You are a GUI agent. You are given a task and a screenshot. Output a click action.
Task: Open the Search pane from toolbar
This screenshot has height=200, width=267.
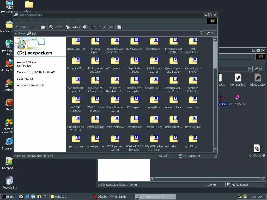point(56,27)
